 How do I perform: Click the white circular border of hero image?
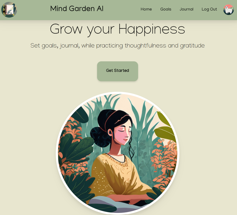[117, 93]
